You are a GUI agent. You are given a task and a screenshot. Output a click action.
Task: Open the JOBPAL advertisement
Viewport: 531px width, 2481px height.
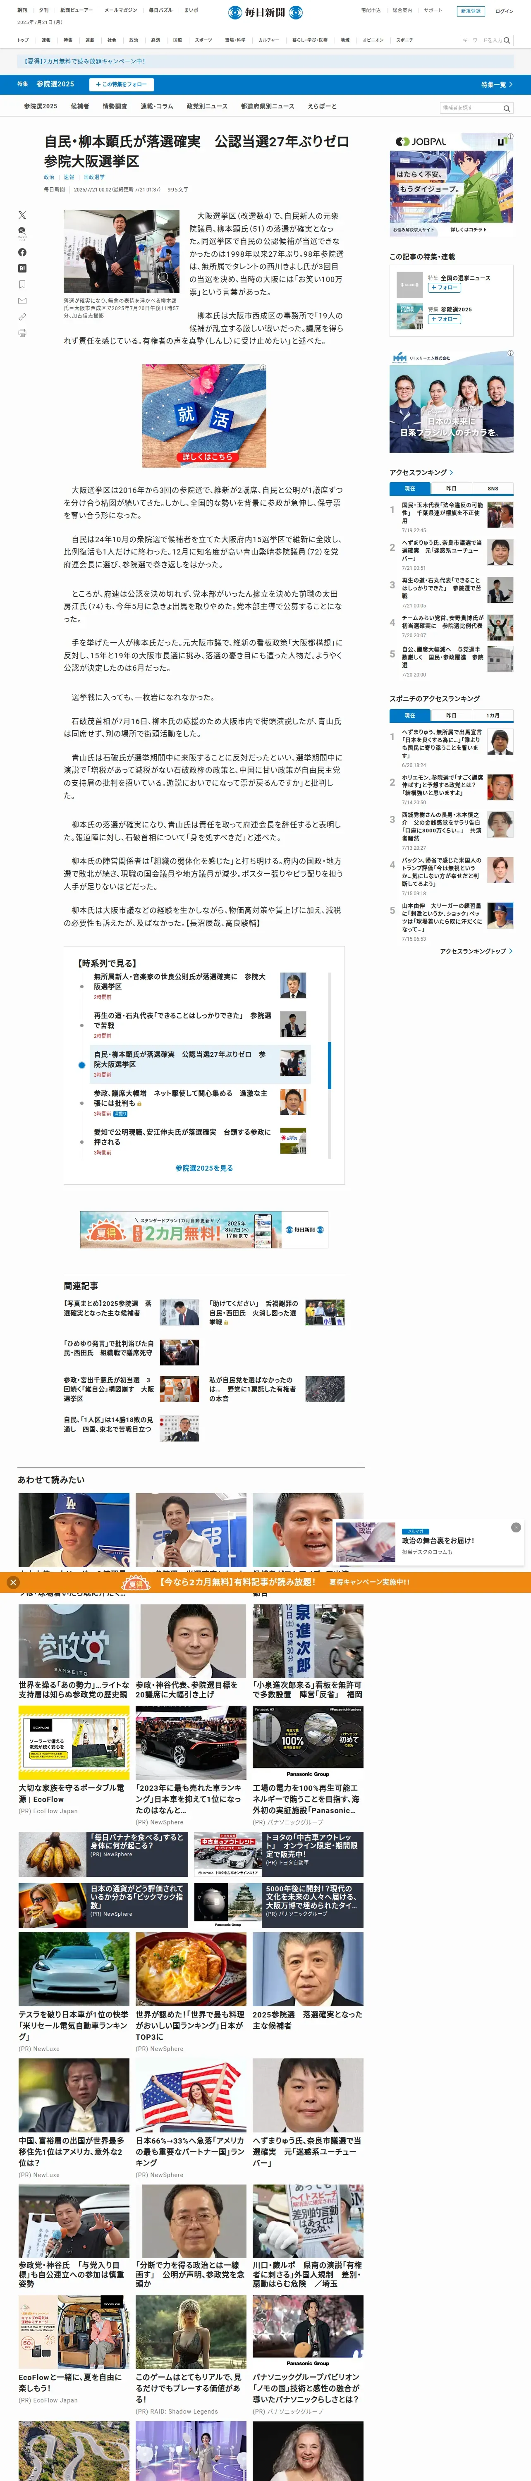pyautogui.click(x=451, y=185)
